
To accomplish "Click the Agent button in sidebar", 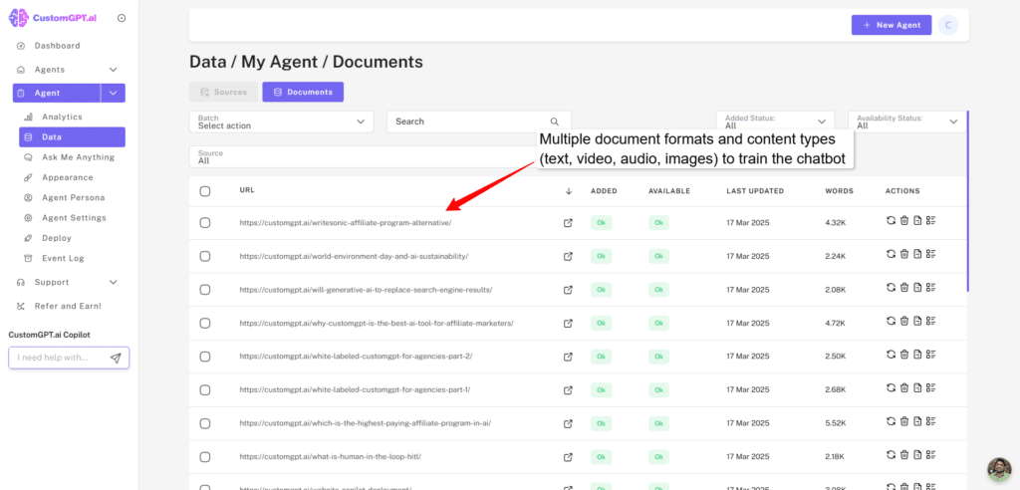I will pos(57,93).
